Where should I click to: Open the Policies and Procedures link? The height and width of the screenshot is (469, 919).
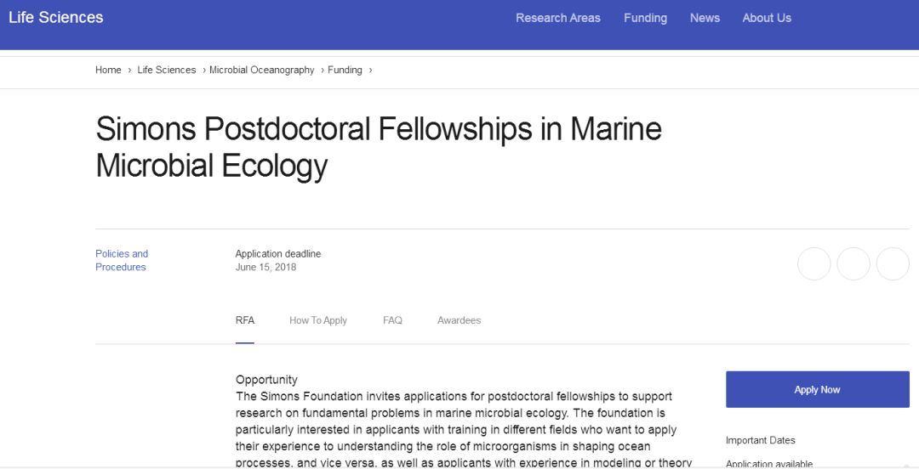pyautogui.click(x=122, y=260)
